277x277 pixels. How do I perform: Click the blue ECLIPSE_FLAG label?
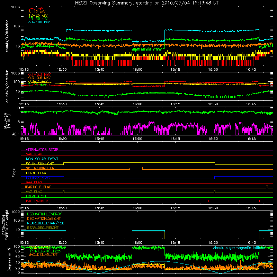pyautogui.click(x=38, y=178)
